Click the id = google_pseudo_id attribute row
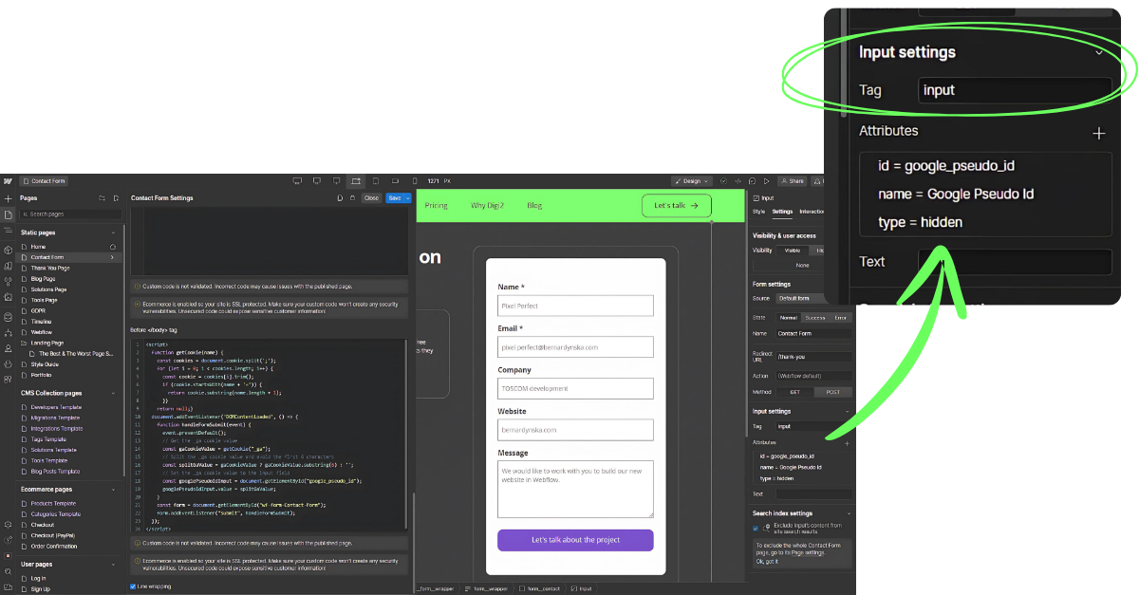Viewport: 1139px width, 595px height. (788, 456)
